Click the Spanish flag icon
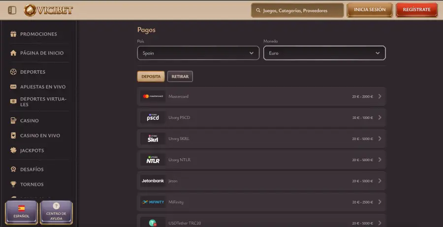443x227 pixels. (21, 208)
